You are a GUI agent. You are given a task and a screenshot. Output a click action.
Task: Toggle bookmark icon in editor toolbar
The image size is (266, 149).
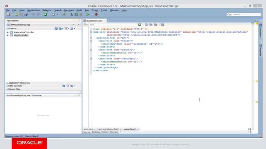(x=146, y=25)
